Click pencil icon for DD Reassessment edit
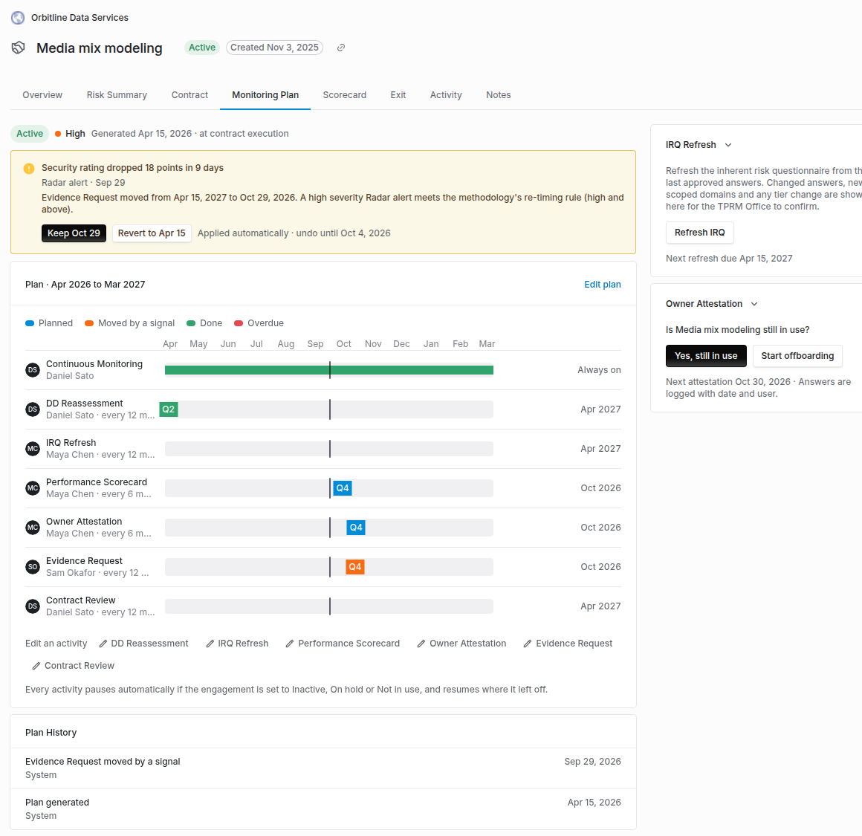The height and width of the screenshot is (836, 862). [103, 644]
